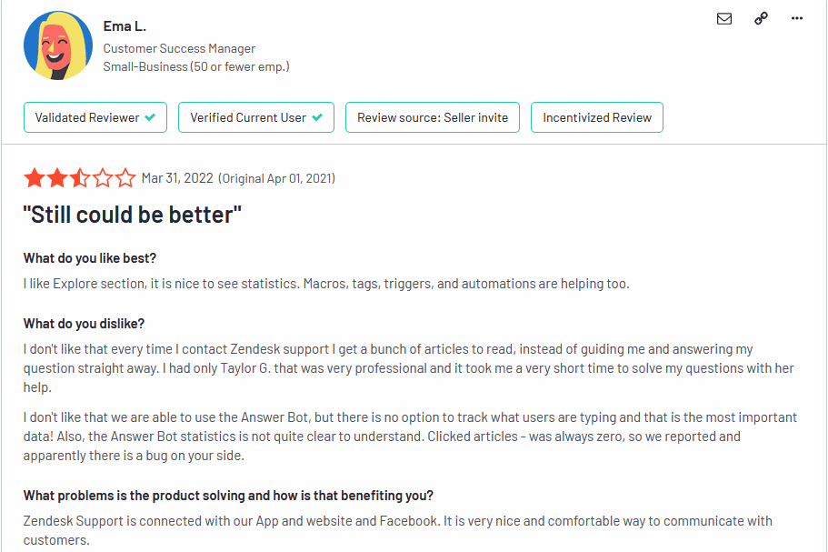The image size is (828, 552).
Task: Copy review link via chain icon
Action: [x=761, y=18]
